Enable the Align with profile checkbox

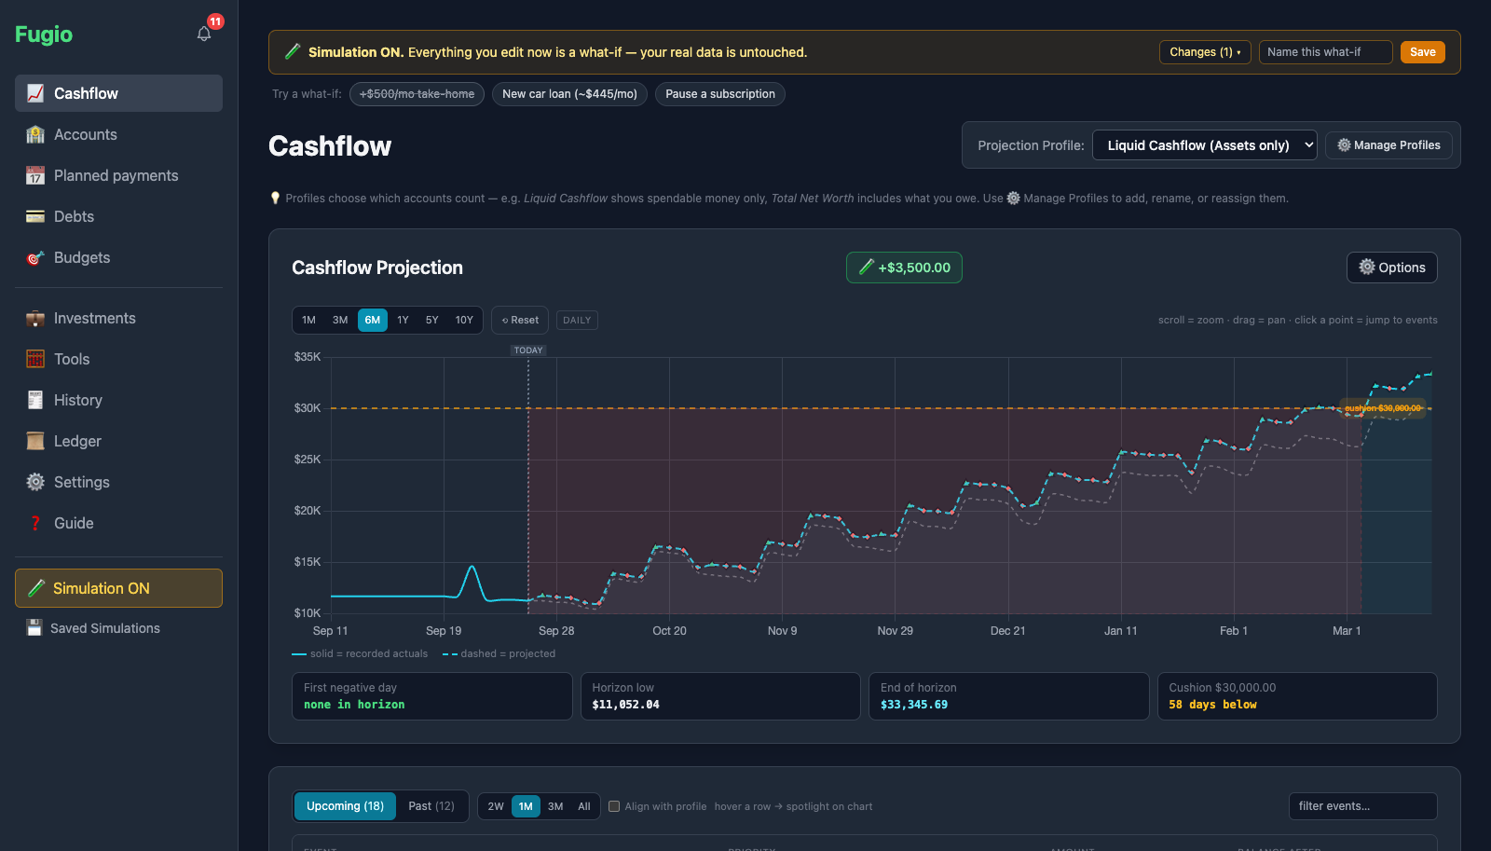tap(614, 806)
